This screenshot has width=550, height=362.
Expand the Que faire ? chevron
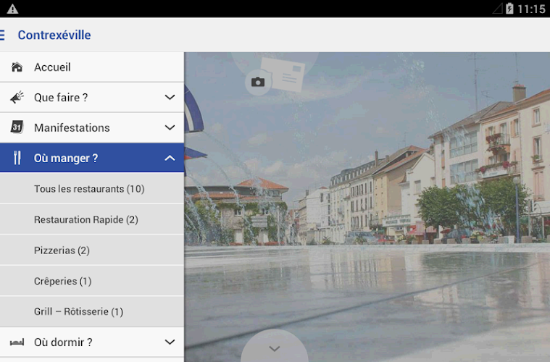tap(170, 97)
